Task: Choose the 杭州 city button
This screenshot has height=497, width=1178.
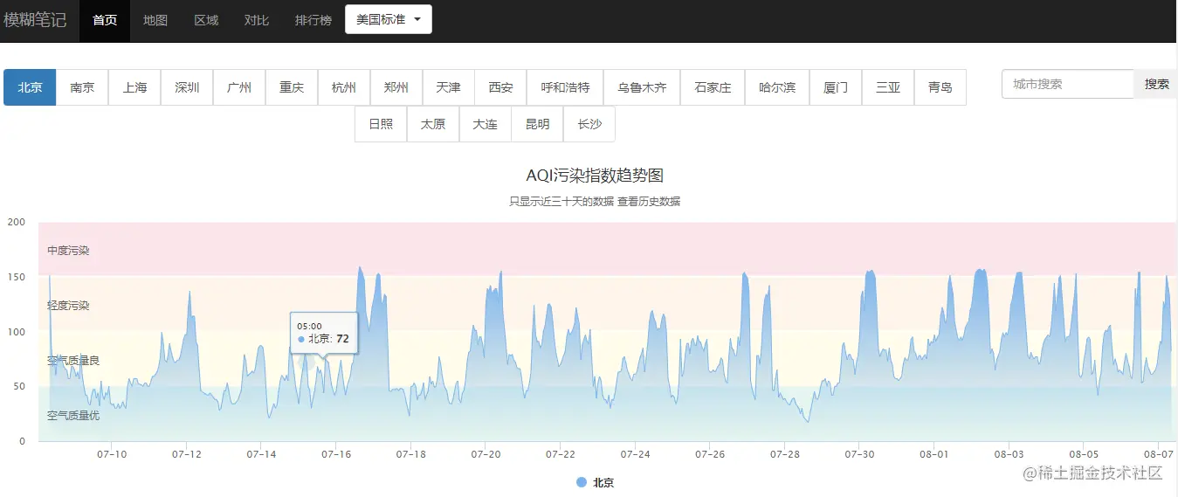Action: tap(344, 87)
